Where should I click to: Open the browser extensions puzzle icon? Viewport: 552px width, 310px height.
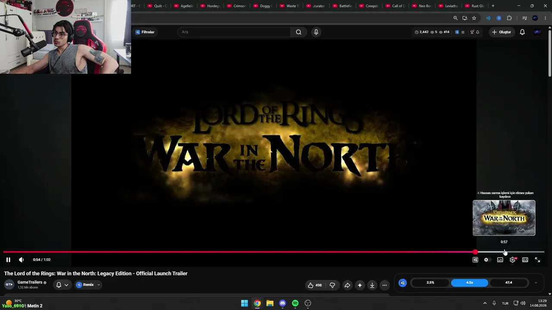tap(509, 18)
